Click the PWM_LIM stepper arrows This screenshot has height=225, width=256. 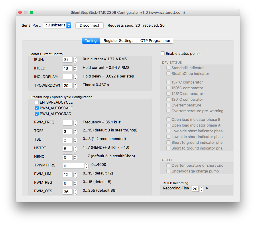[75, 174]
